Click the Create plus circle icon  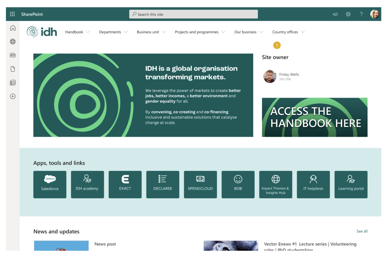[x=13, y=96]
